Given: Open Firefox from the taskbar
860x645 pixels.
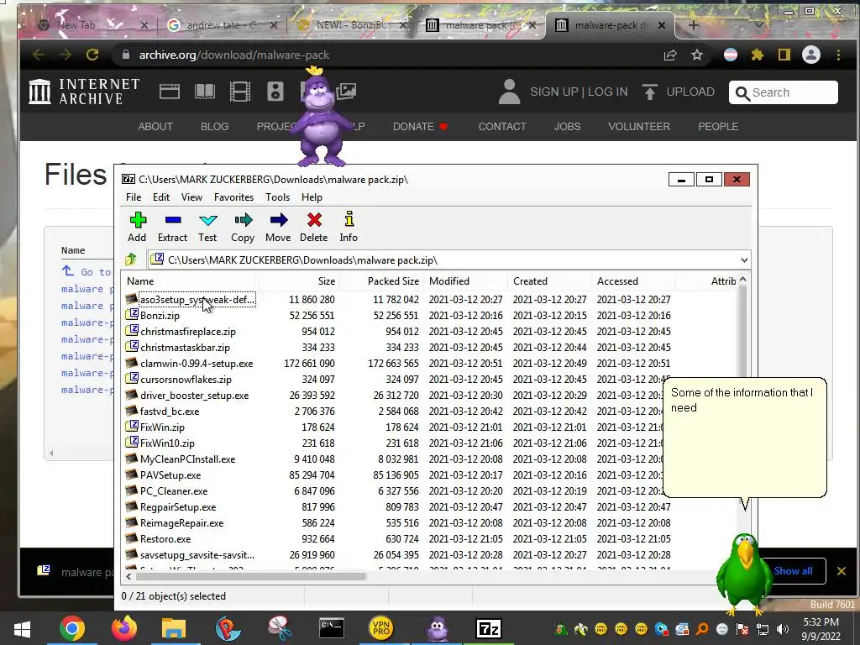Looking at the screenshot, I should point(124,628).
